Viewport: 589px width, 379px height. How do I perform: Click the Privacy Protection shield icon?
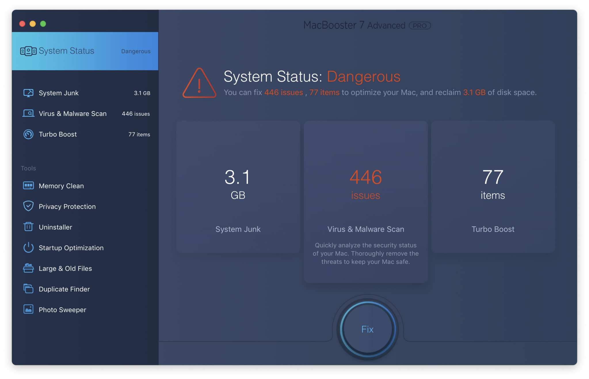pyautogui.click(x=28, y=206)
